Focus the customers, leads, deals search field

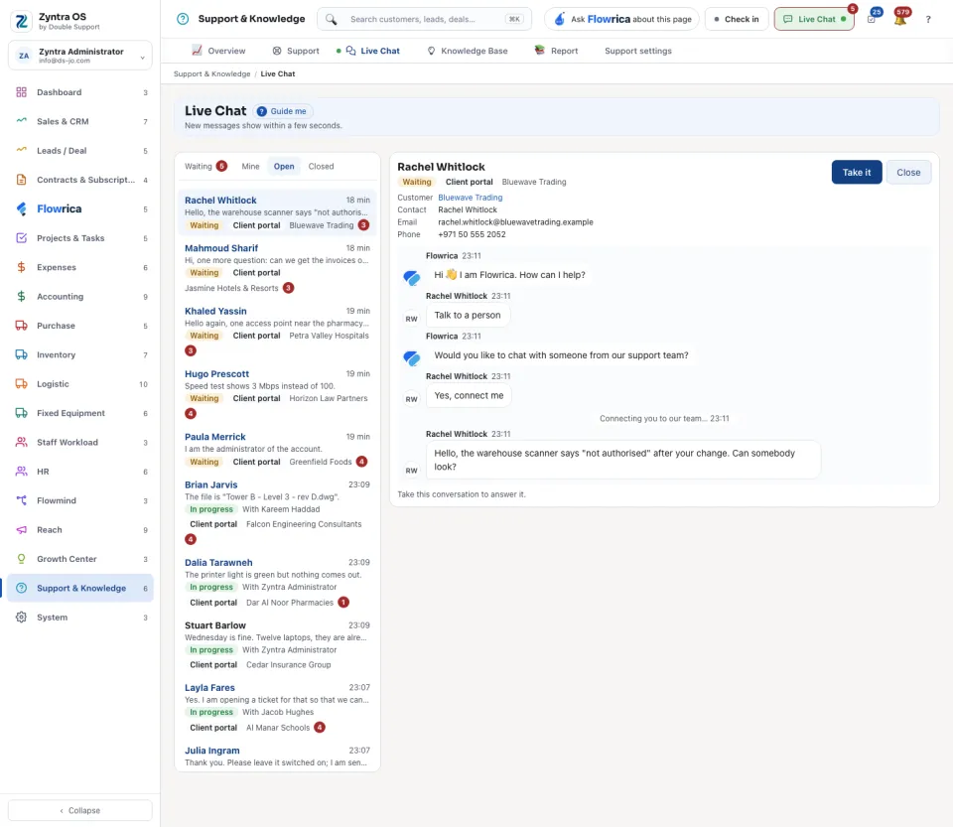(x=424, y=19)
